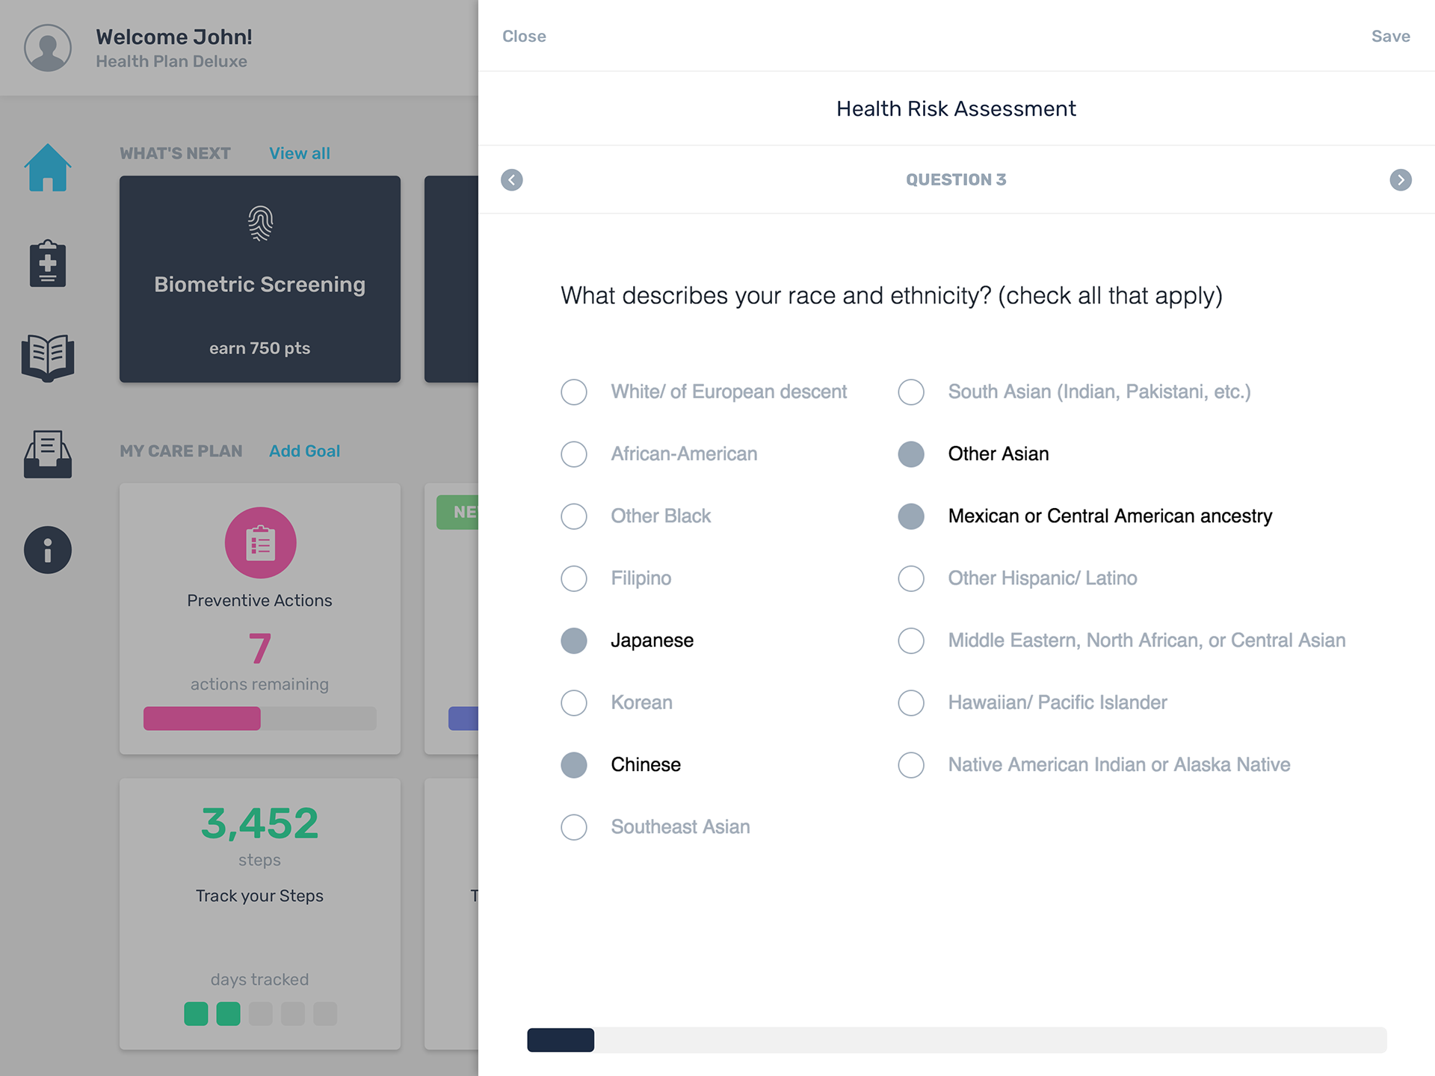Click the assessment progress bar
This screenshot has height=1076, width=1435.
(x=957, y=1039)
